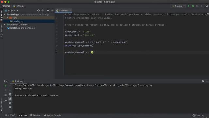Open the 4: Run tool window tab
The height and width of the screenshot is (118, 209).
[x=23, y=115]
